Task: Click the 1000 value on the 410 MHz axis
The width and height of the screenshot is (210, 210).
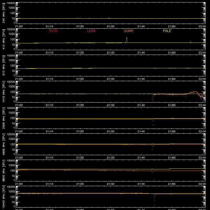Action: 12,34
